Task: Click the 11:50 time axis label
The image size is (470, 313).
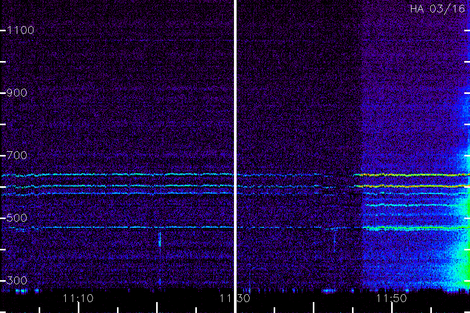Action: pyautogui.click(x=392, y=298)
